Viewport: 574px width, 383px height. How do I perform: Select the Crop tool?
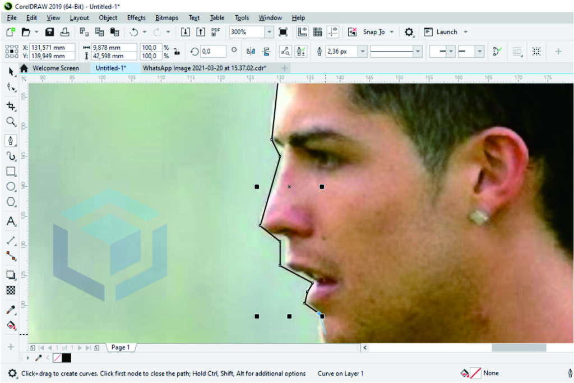[x=11, y=106]
